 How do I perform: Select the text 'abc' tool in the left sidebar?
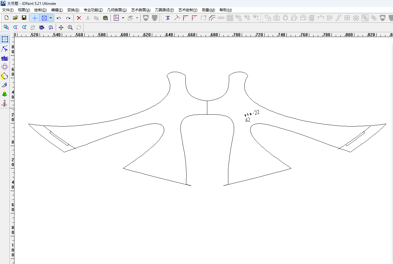coord(5,58)
